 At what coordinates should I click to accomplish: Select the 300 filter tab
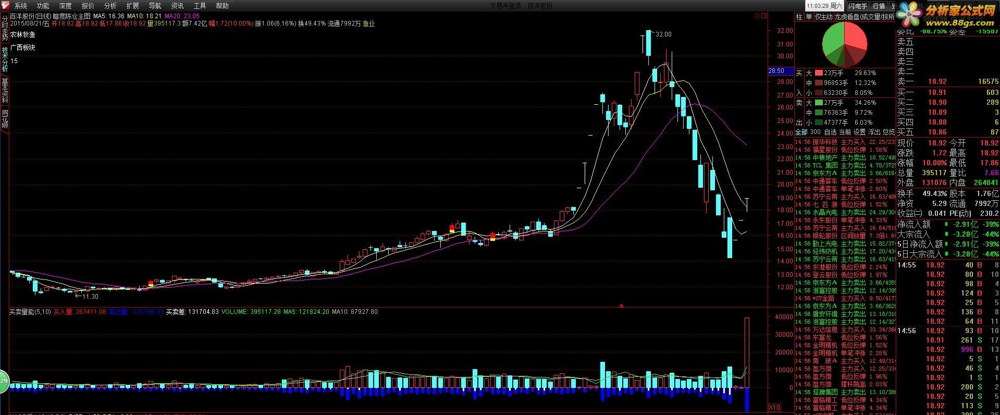816,132
